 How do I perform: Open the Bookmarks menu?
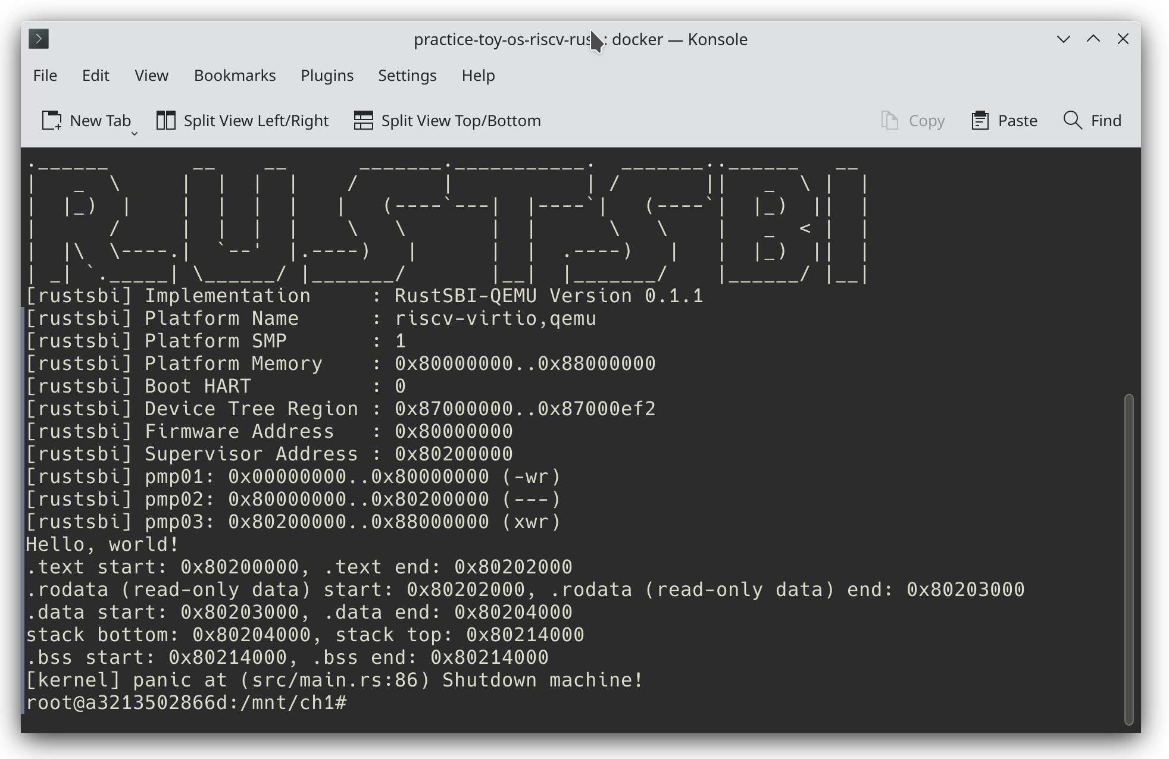point(235,76)
